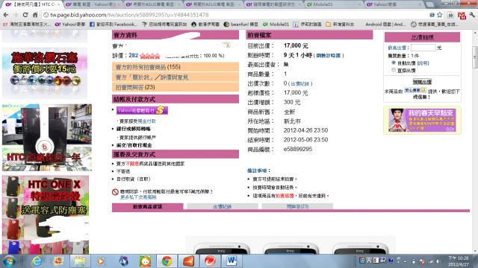
Task: Click the Yahoo!奇摩輕鬆付 payment badge
Action: click(x=142, y=111)
